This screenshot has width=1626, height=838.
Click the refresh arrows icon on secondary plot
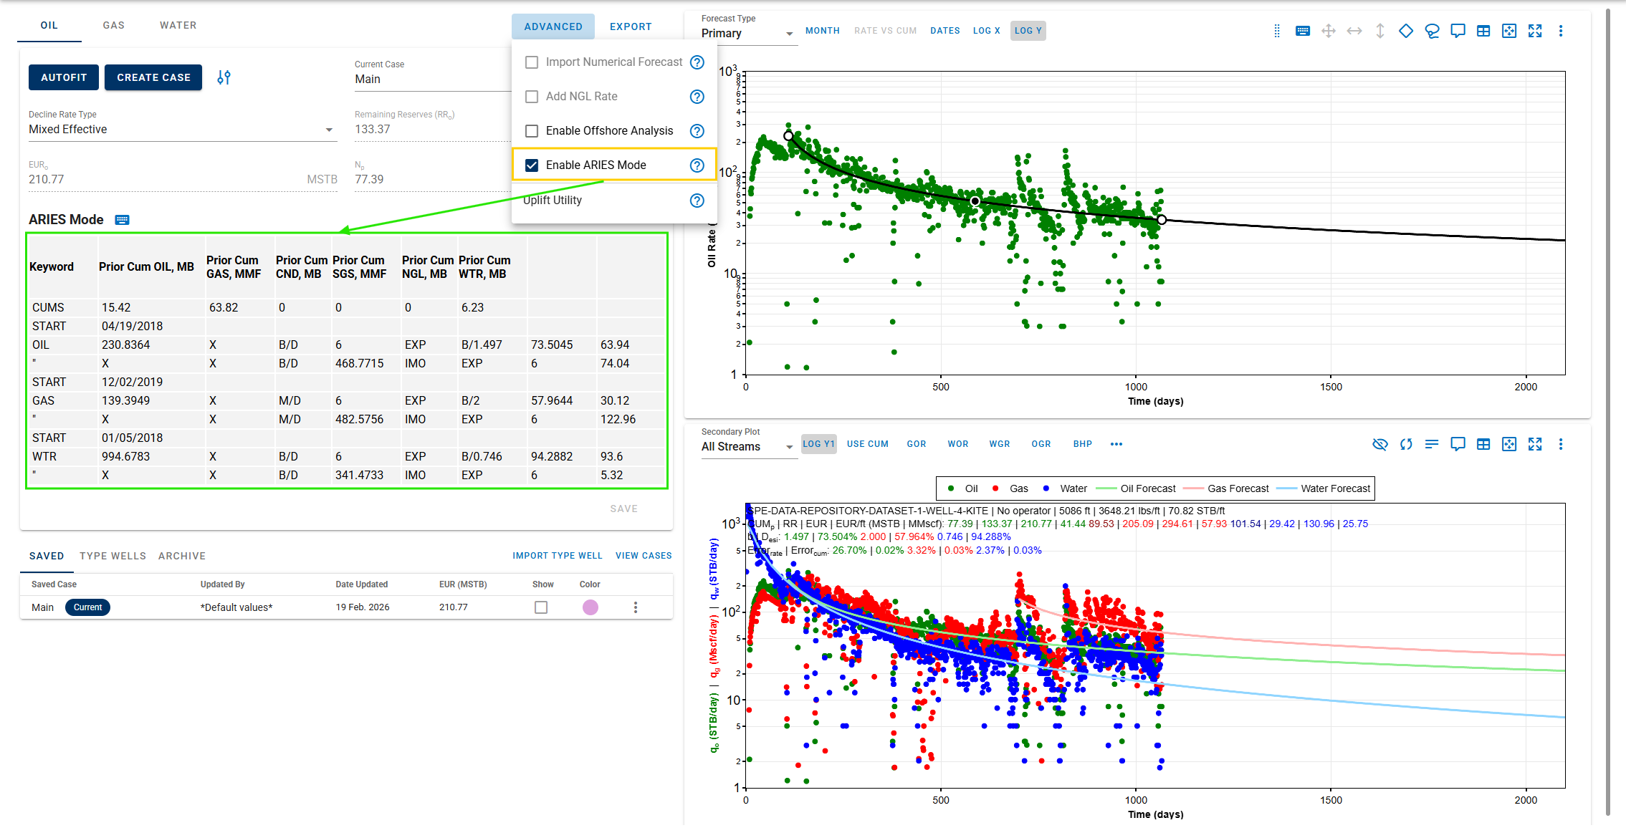pyautogui.click(x=1406, y=444)
